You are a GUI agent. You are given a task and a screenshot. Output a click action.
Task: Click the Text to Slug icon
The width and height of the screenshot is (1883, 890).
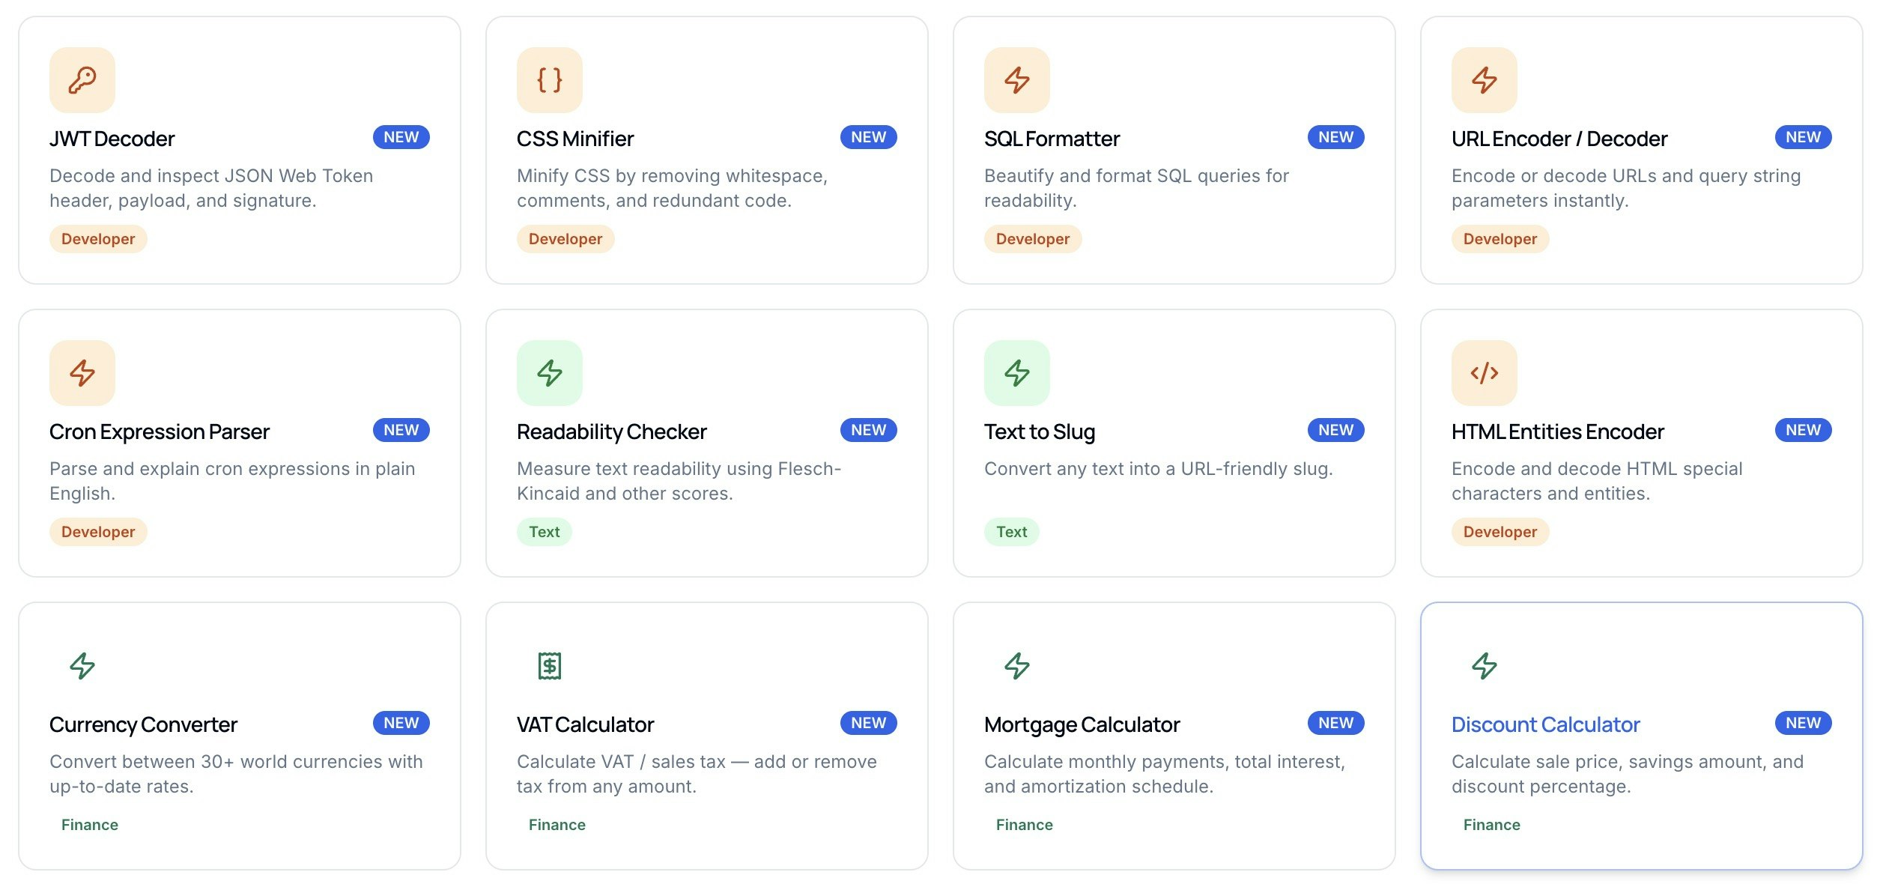[x=1017, y=372]
